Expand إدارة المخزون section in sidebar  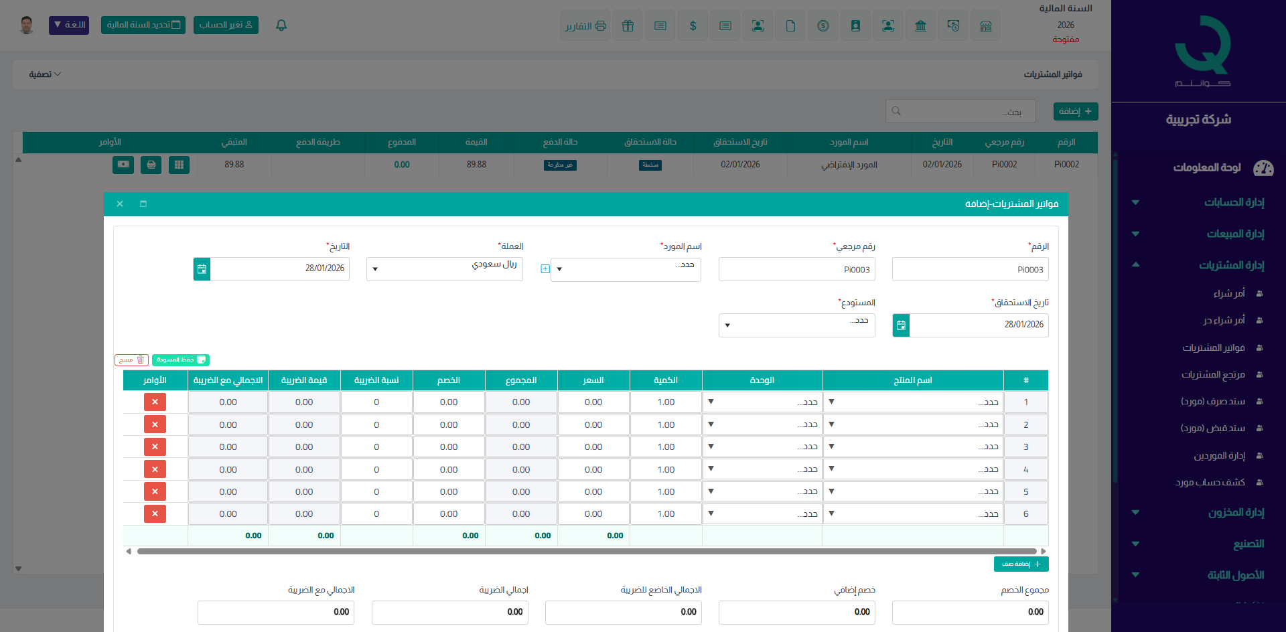(1236, 513)
